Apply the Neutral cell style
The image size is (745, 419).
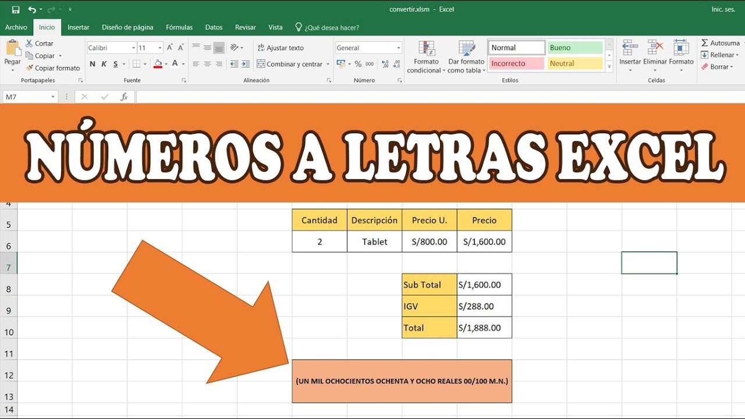(575, 63)
